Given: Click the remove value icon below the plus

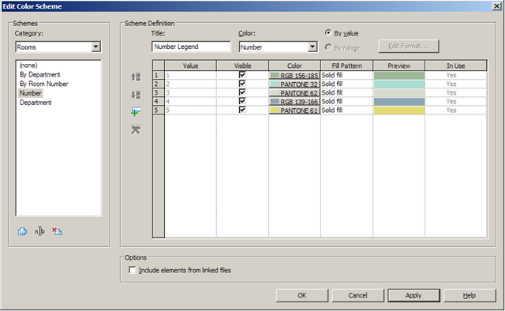Looking at the screenshot, I should (136, 129).
